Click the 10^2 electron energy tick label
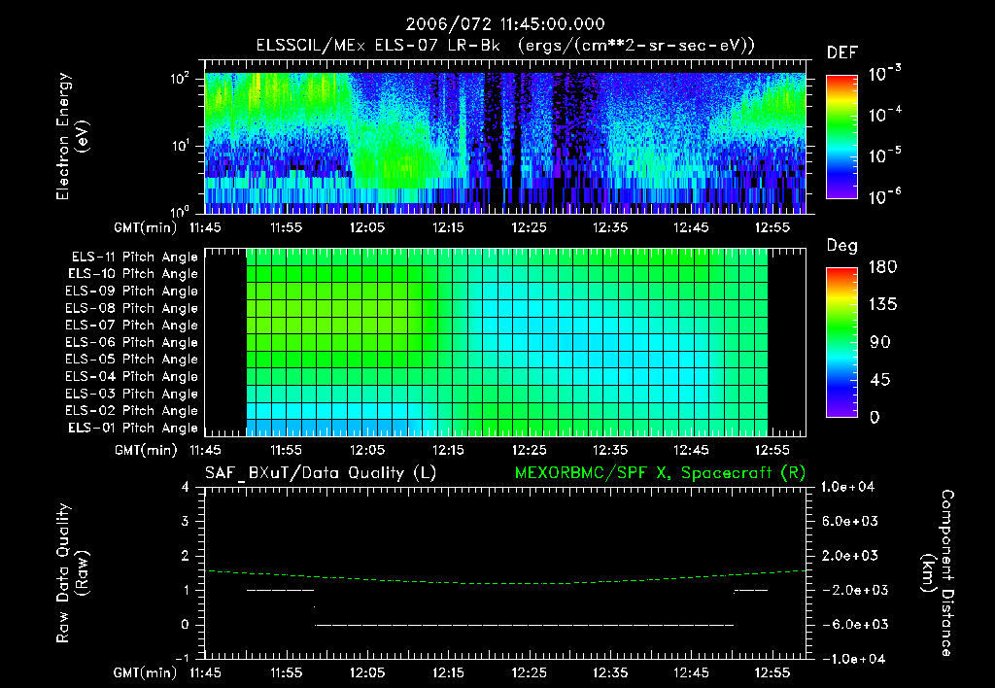Screen dimensions: 995x688 [181, 80]
